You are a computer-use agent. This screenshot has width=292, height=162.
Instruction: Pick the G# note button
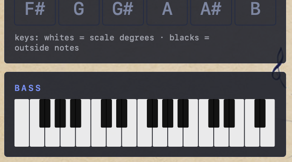123,11
